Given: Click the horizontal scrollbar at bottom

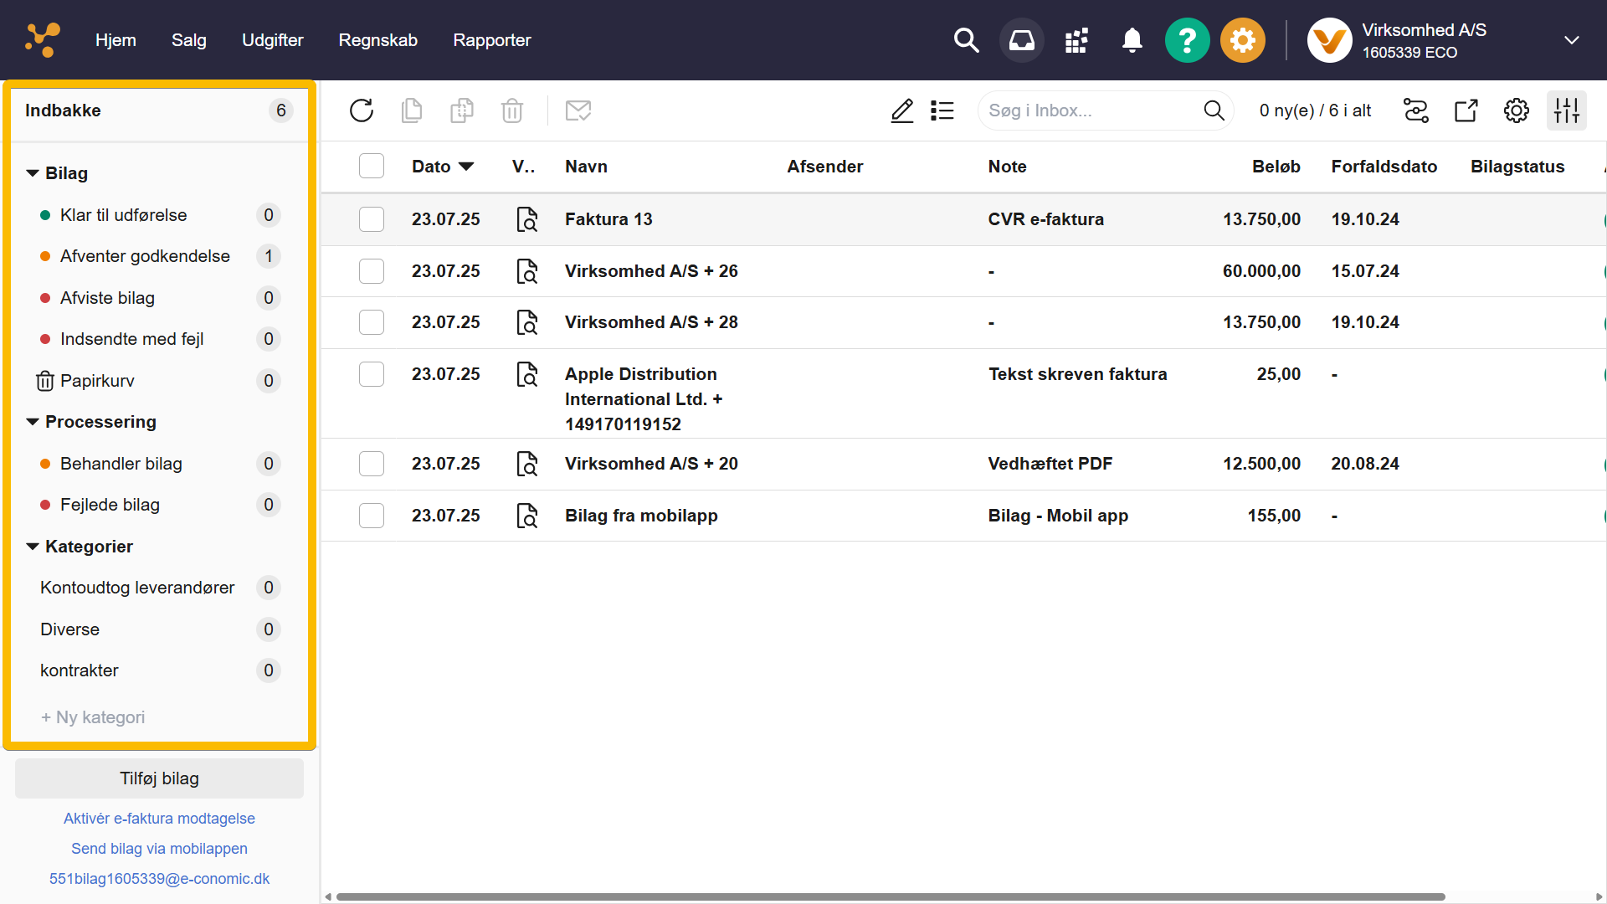Looking at the screenshot, I should click(890, 896).
